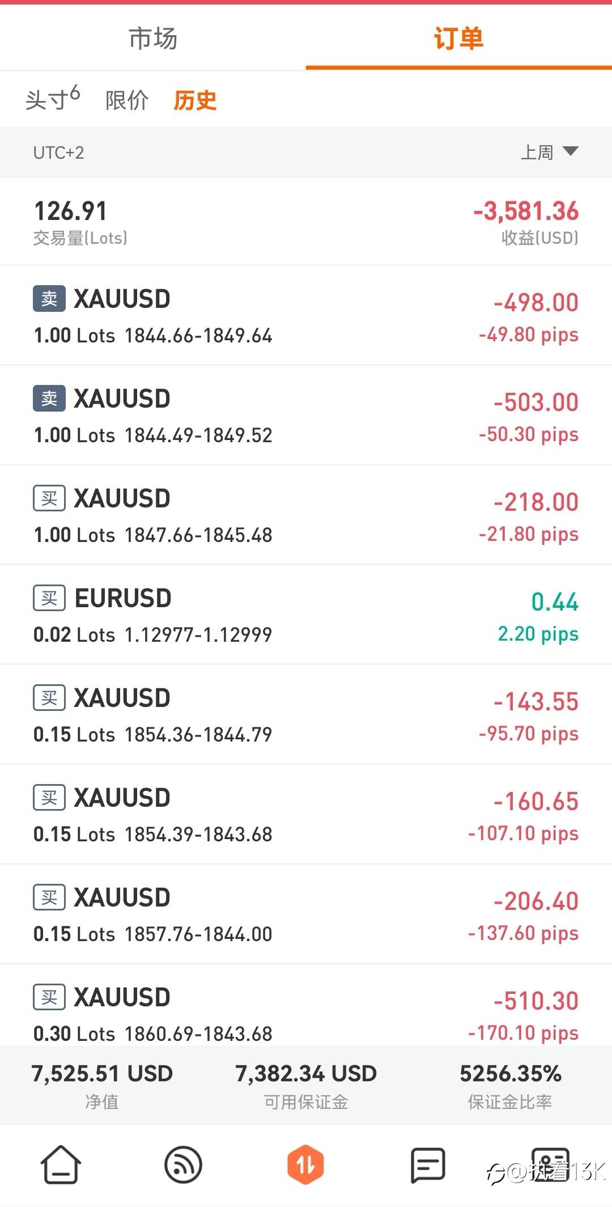Open the home icon in bottom navigation
This screenshot has height=1207, width=612.
click(x=61, y=1164)
